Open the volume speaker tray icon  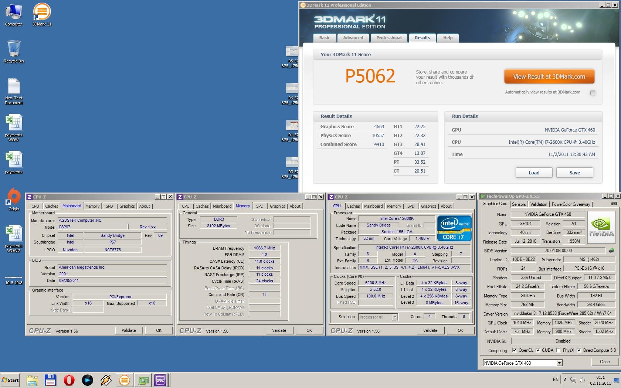pyautogui.click(x=582, y=380)
